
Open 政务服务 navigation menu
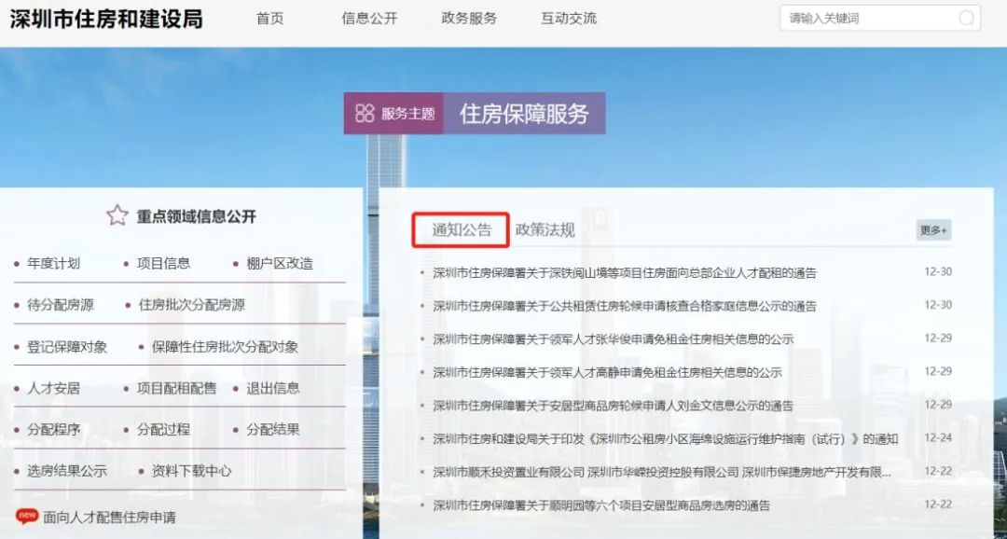point(469,18)
